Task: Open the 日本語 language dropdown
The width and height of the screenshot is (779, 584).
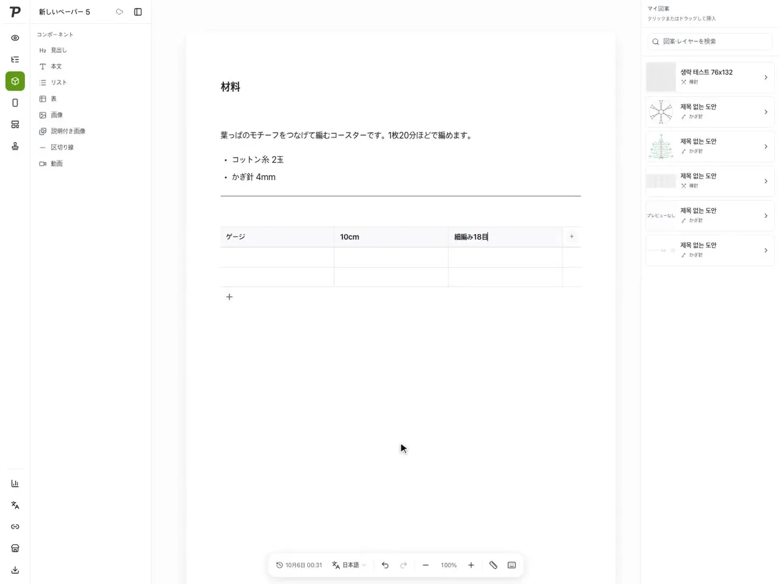Action: (x=349, y=565)
